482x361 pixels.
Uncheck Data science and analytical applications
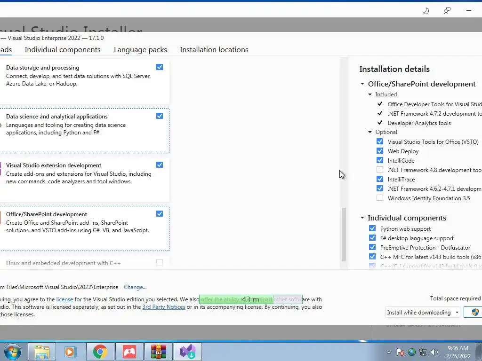(x=160, y=116)
